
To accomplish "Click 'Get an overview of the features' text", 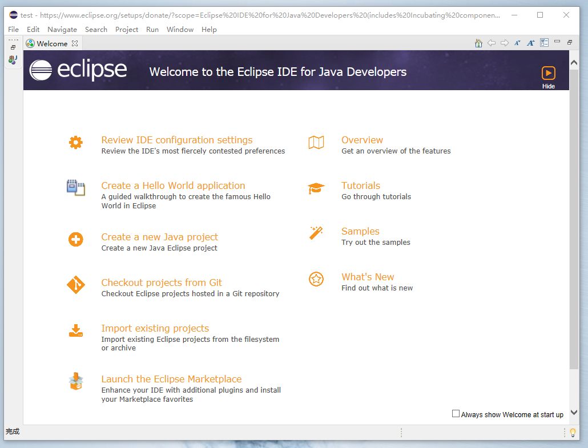I will (x=396, y=151).
